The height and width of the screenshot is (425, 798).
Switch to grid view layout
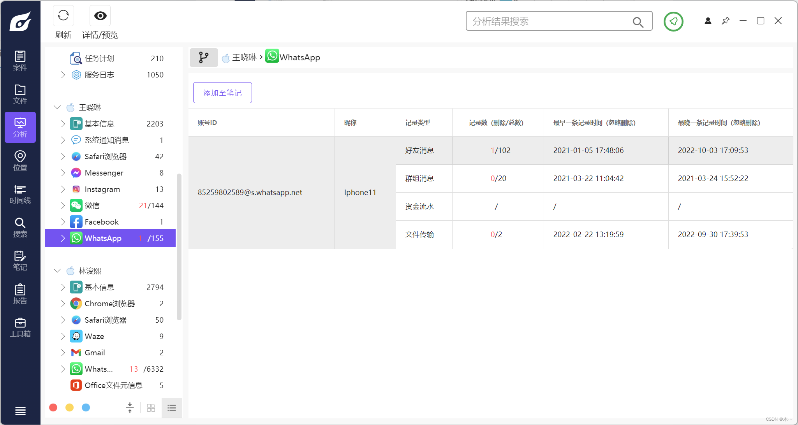pos(151,407)
